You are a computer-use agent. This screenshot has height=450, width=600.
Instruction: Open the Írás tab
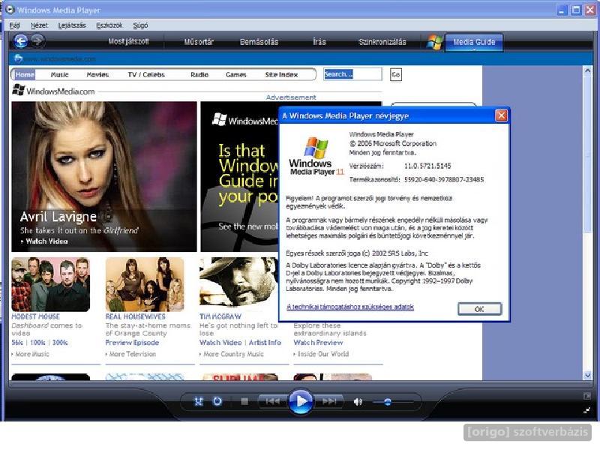click(319, 42)
